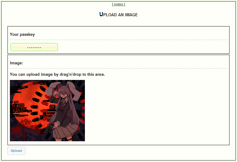
Task: Click the Image: section label
Action: pos(16,63)
